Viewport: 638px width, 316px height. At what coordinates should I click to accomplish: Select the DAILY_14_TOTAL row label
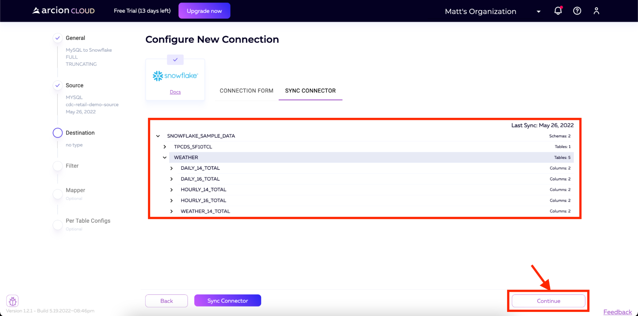pyautogui.click(x=200, y=168)
